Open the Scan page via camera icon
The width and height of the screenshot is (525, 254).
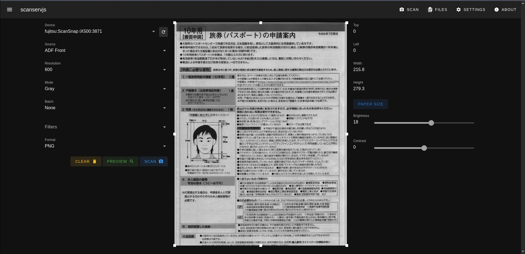(402, 10)
